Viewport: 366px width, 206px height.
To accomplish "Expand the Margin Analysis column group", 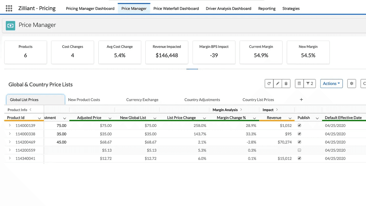I will coord(241,110).
